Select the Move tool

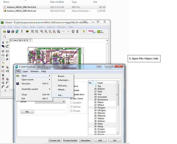pos(3,51)
